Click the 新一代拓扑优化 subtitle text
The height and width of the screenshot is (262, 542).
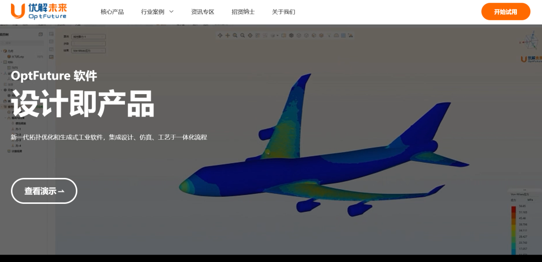109,137
